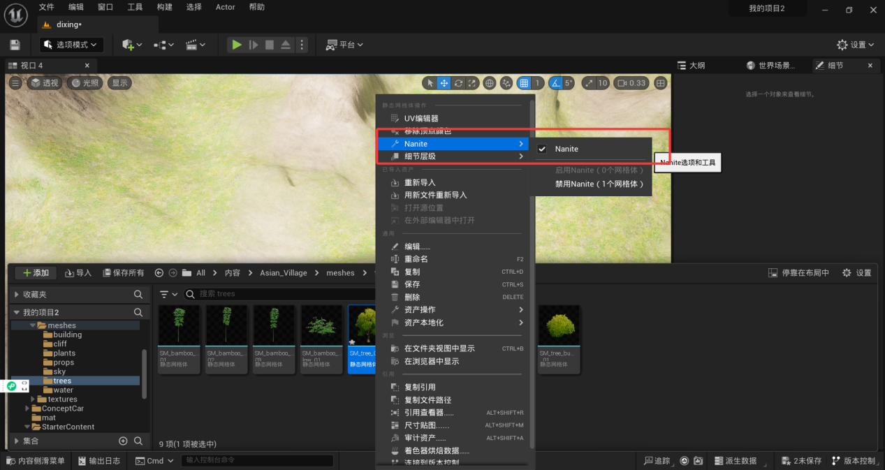Open the 选项模式 mode dropdown
This screenshot has width=885, height=470.
pos(72,45)
